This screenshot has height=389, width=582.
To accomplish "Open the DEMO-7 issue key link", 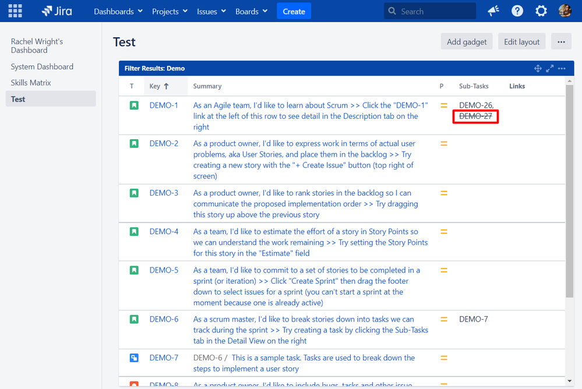I will pyautogui.click(x=164, y=358).
